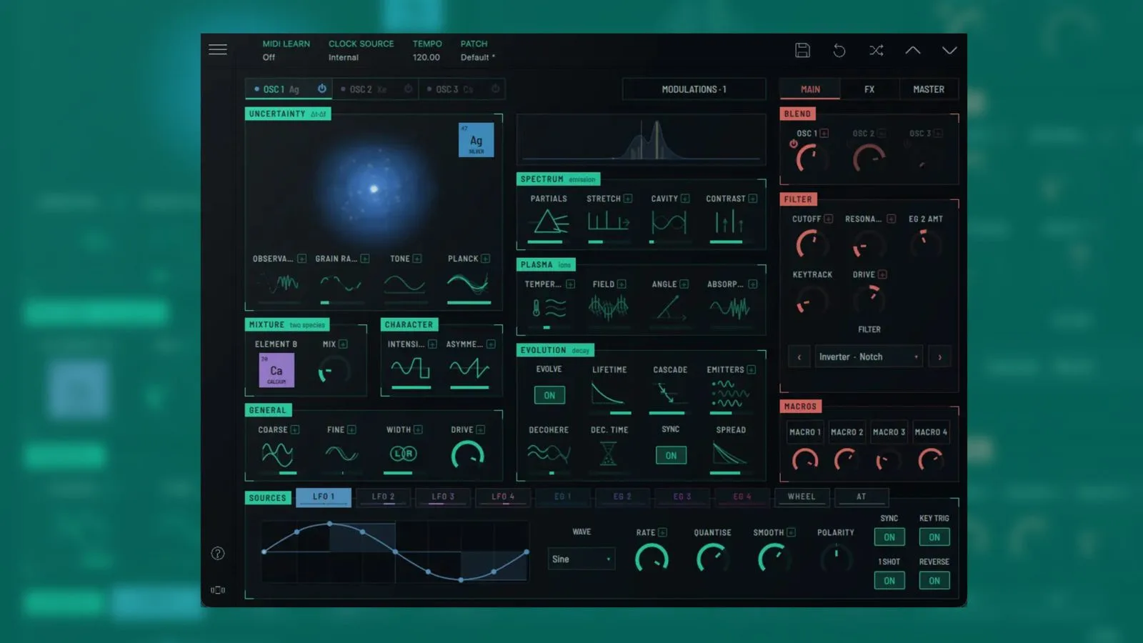Select the Ag Silver element tile
This screenshot has width=1143, height=643.
(x=476, y=140)
